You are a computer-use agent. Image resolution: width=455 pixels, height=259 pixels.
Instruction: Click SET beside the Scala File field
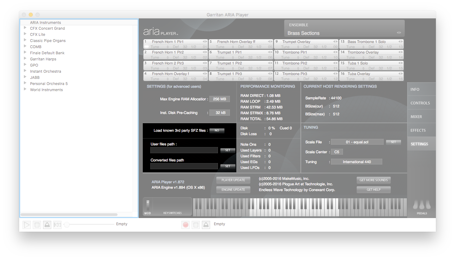[394, 142]
